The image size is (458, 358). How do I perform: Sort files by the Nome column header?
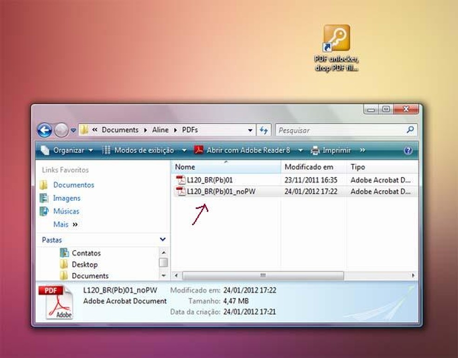tap(226, 167)
